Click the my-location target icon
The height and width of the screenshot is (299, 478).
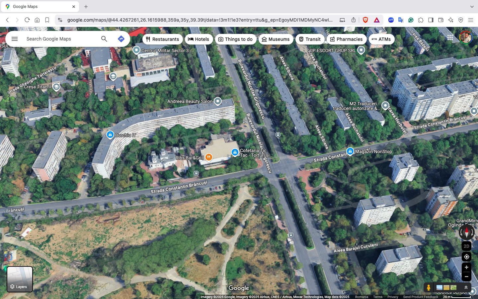(x=466, y=257)
